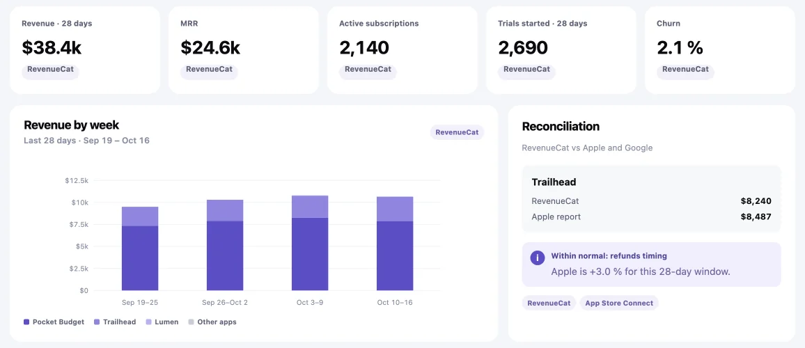Click the Apple is +3.0 % message
The image size is (805, 348).
click(641, 271)
